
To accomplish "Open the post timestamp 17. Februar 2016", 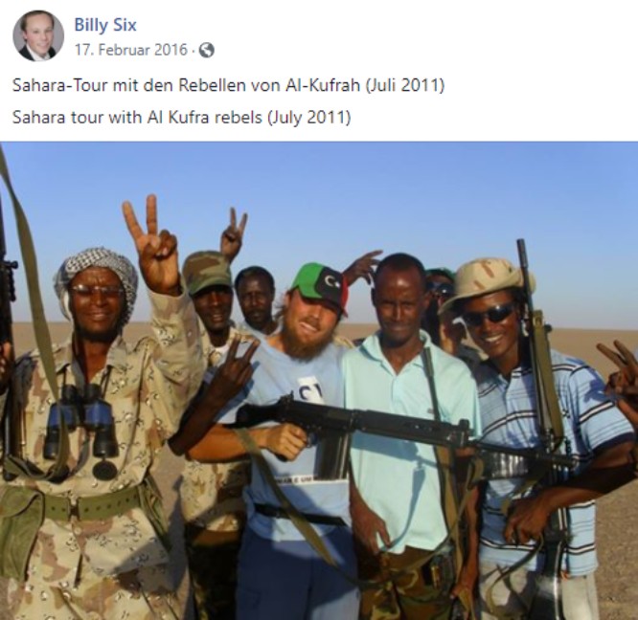I will (130, 50).
